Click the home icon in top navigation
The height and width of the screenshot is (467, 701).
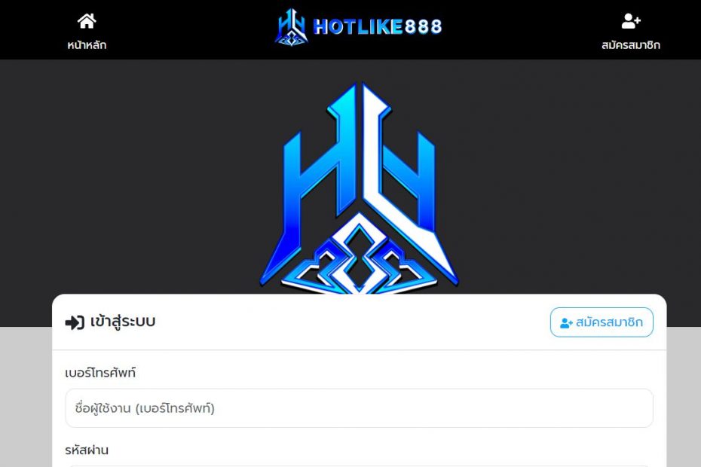[x=87, y=21]
